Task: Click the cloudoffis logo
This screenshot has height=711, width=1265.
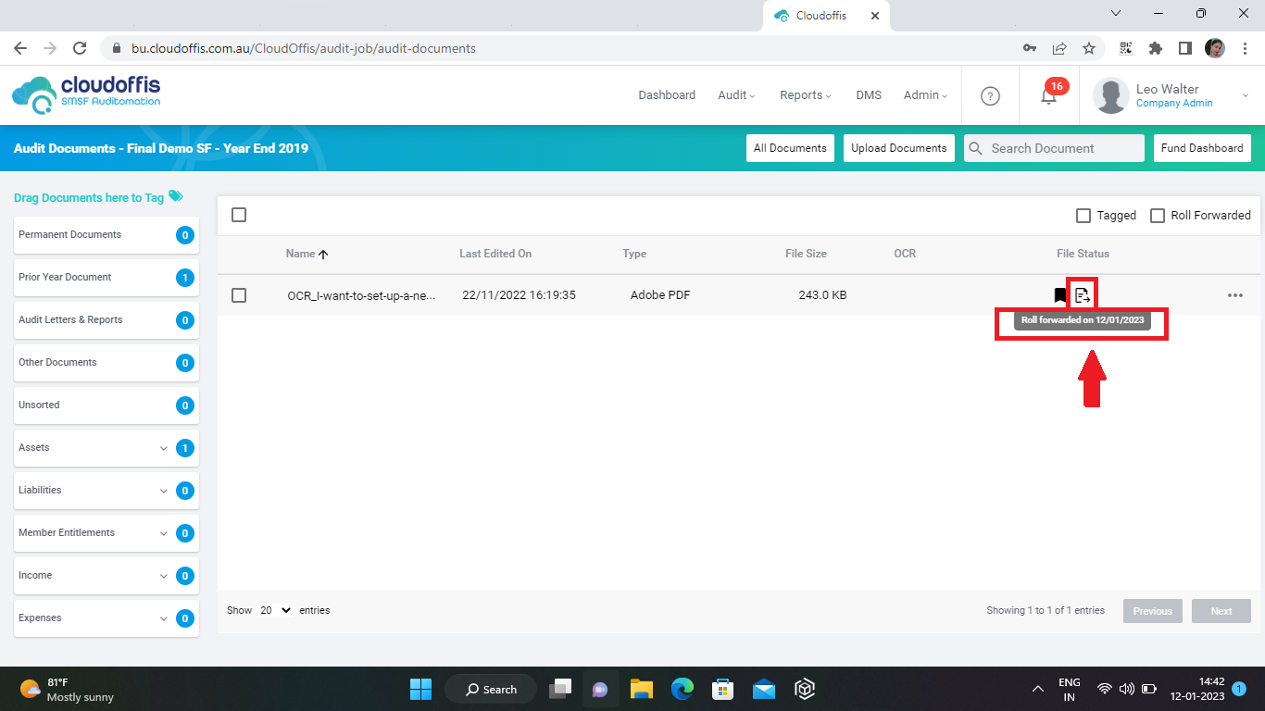Action: (x=86, y=95)
